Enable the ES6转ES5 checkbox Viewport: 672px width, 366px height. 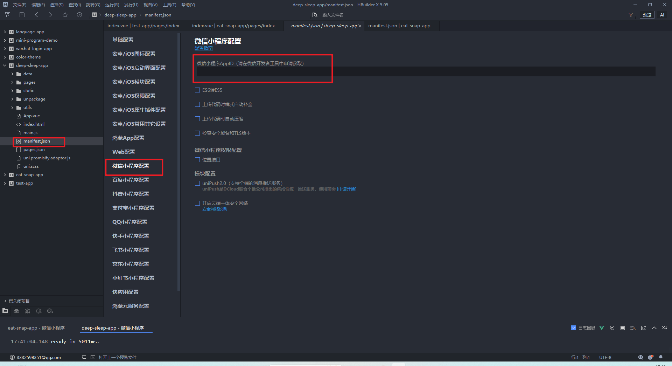(197, 90)
